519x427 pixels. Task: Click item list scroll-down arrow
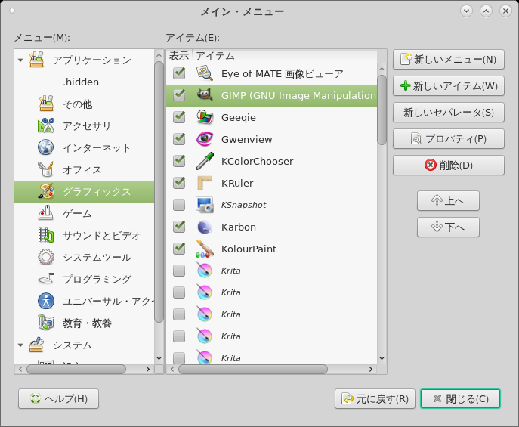(x=382, y=358)
